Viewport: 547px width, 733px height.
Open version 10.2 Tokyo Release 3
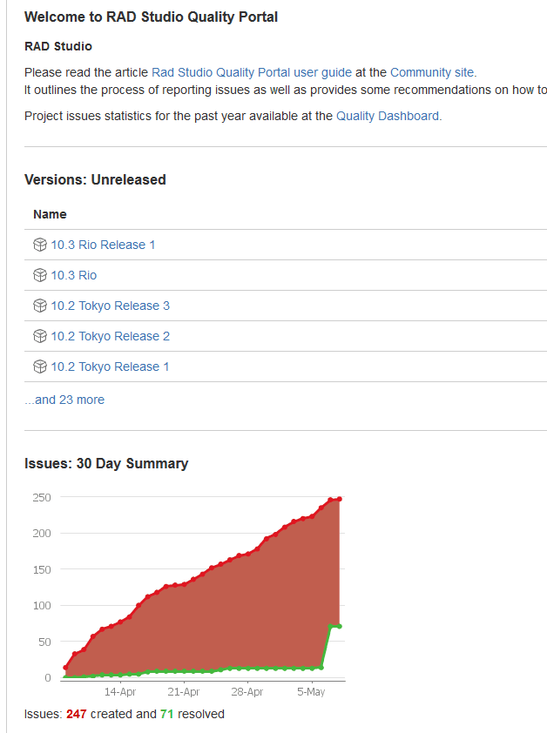click(x=111, y=306)
